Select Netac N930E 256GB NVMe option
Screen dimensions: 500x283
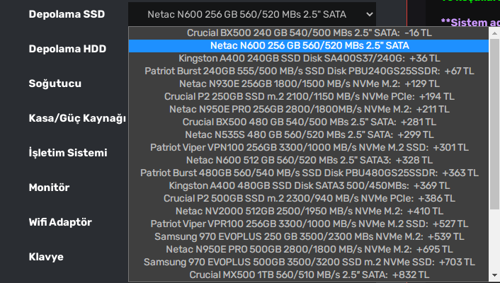(309, 83)
